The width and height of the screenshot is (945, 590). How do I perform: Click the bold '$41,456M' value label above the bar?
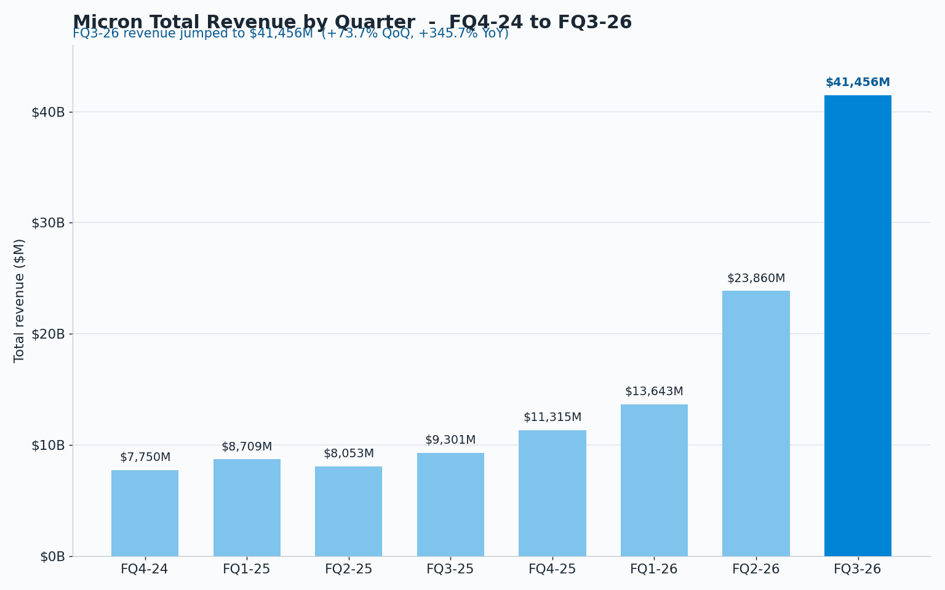(x=858, y=82)
